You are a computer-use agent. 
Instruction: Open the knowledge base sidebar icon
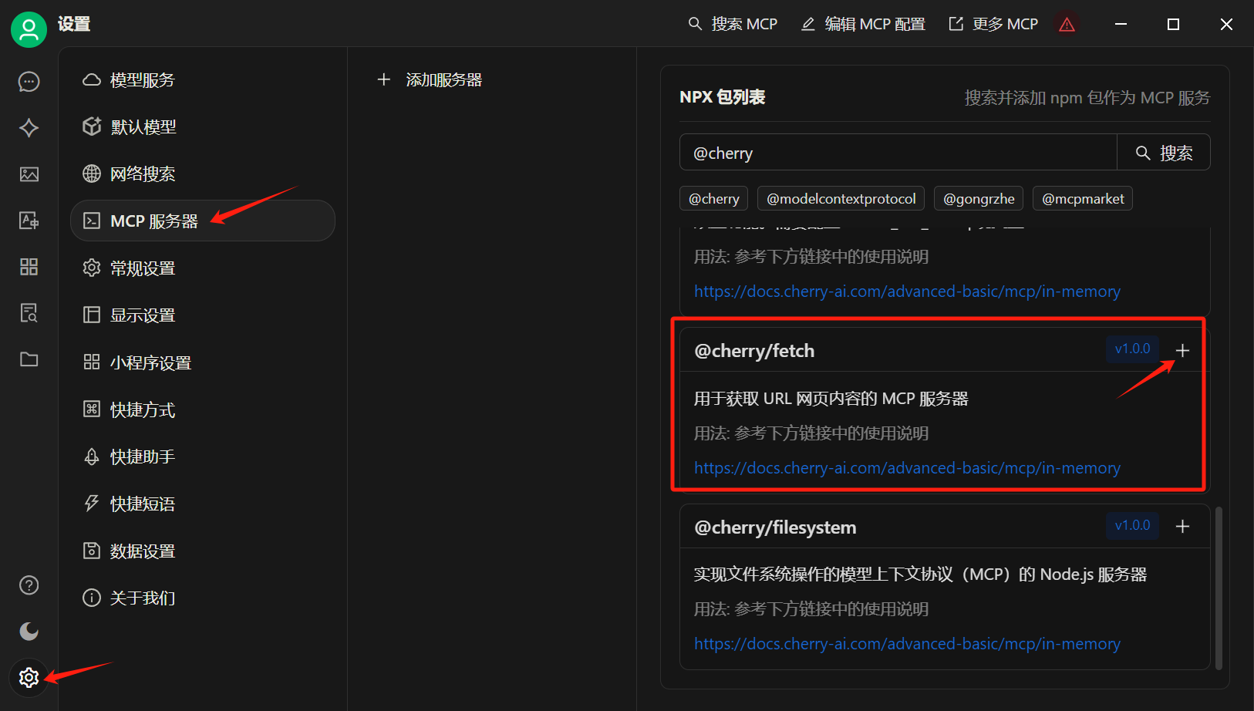[x=29, y=313]
